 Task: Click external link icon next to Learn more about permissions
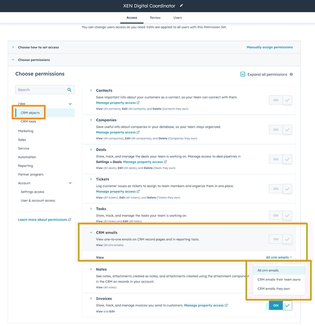coord(69,220)
